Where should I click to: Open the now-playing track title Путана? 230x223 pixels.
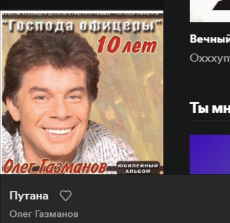29,196
